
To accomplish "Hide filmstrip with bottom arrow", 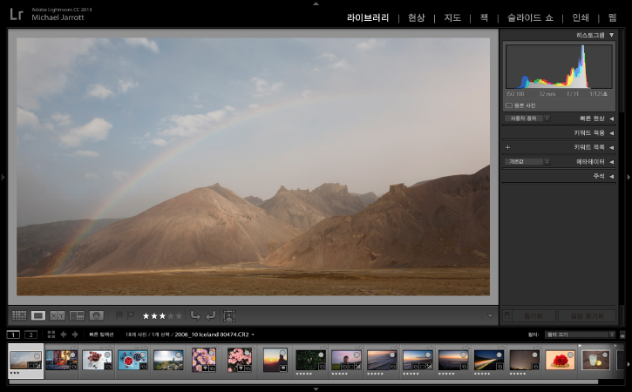I will (316, 389).
